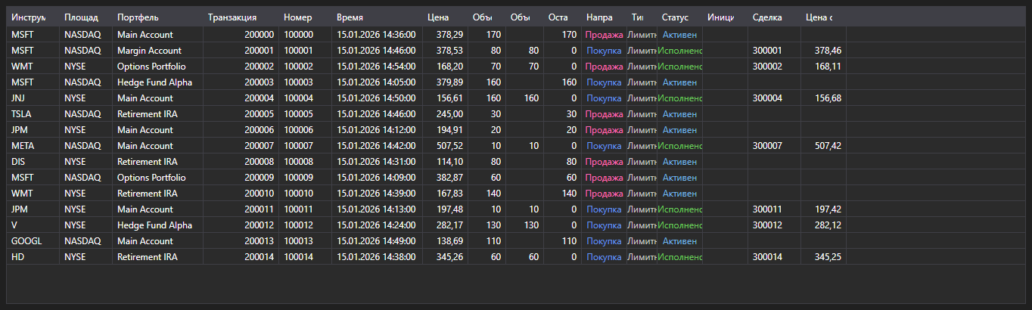Select order number 100004
The width and height of the screenshot is (1032, 310).
298,98
